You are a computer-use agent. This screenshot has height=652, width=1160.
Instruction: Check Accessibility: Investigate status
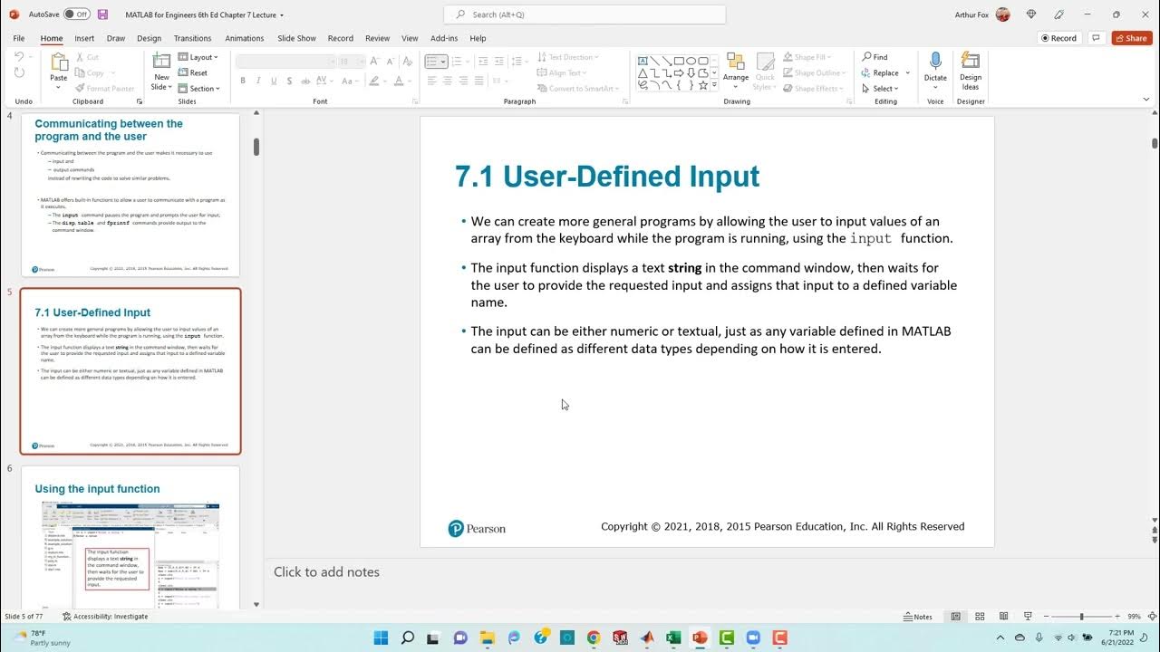pos(104,617)
